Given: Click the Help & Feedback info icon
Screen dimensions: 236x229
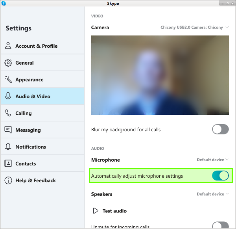Looking at the screenshot, I should coord(8,180).
